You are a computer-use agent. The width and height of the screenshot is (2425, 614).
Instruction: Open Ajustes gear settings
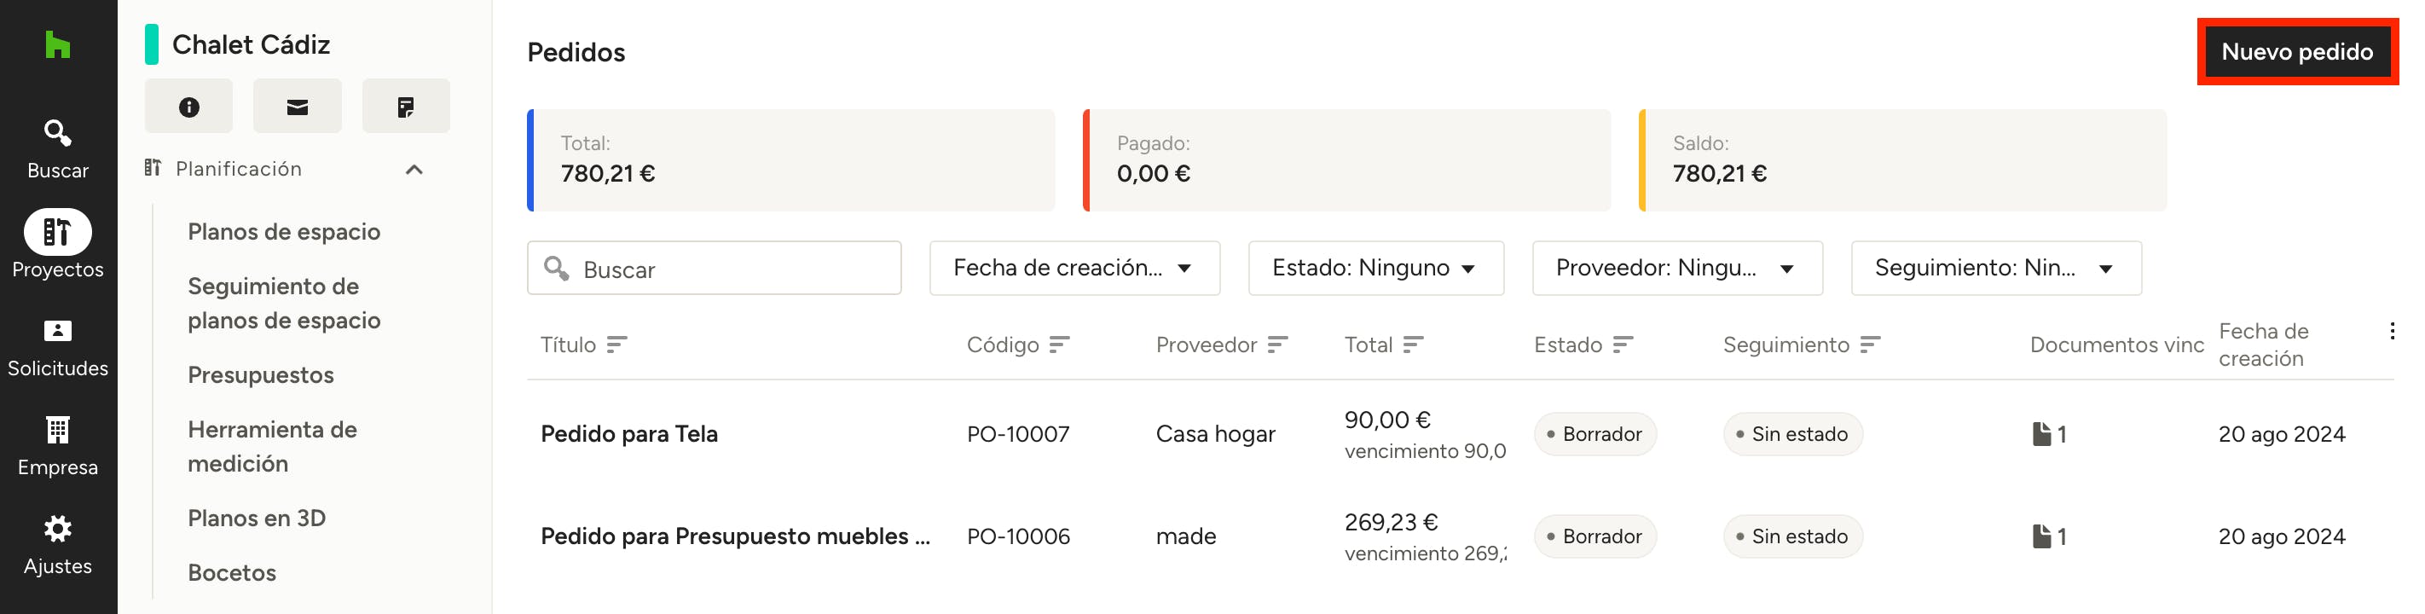tap(57, 544)
